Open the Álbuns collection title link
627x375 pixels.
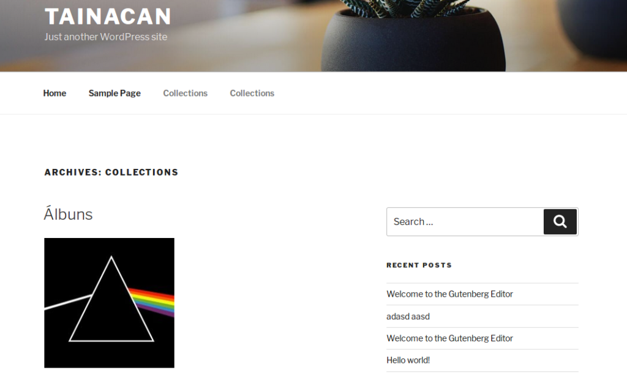tap(69, 215)
